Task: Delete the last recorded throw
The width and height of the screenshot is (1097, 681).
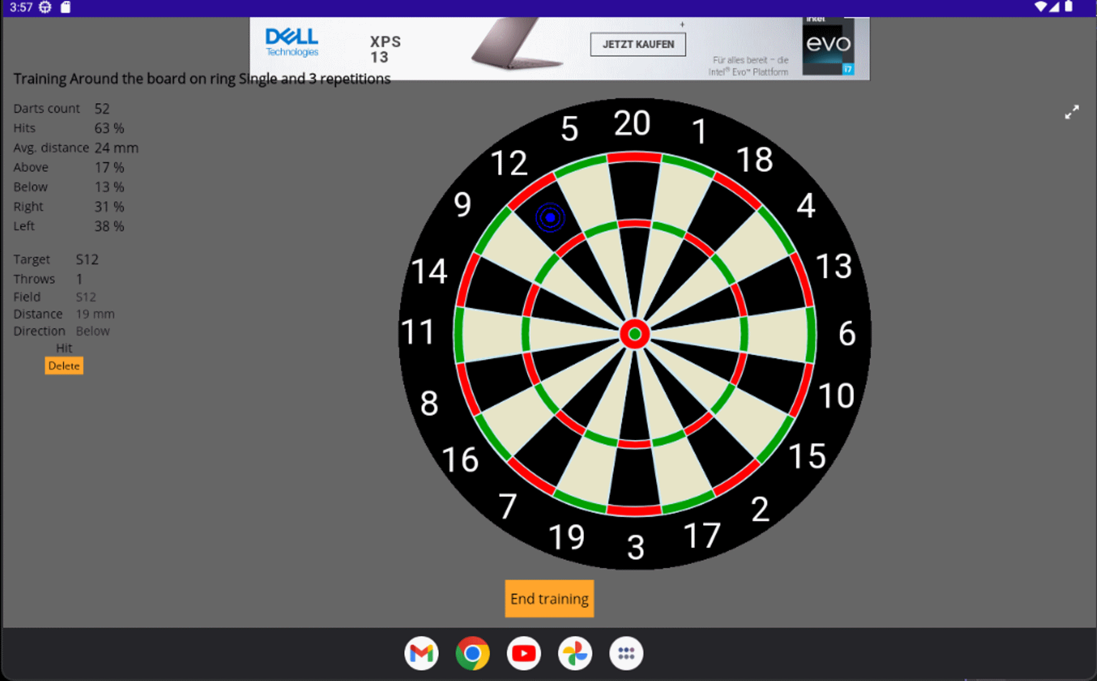Action: pyautogui.click(x=64, y=366)
